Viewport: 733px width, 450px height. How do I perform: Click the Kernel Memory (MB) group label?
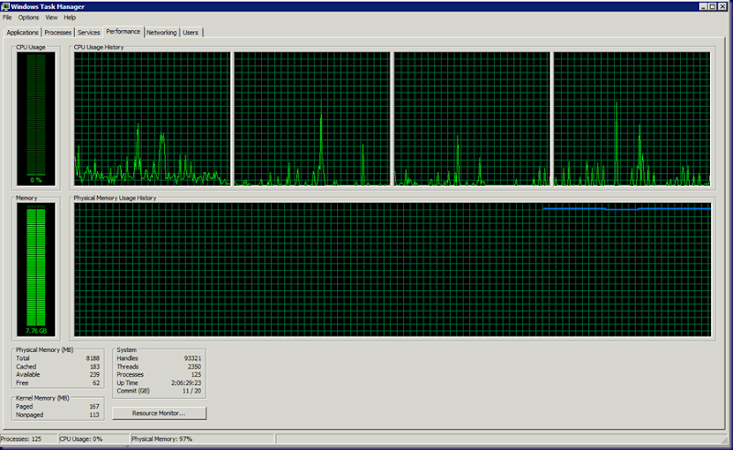(42, 398)
